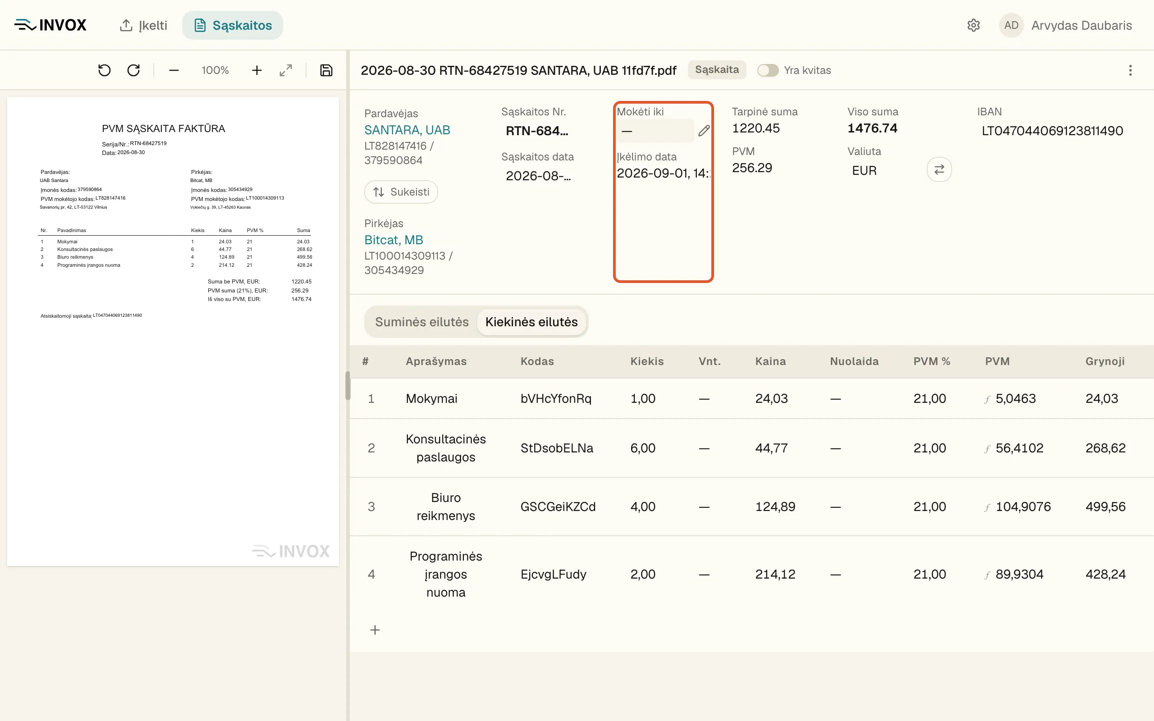Zoom out the PDF preview
This screenshot has height=721, width=1154.
pyautogui.click(x=174, y=71)
